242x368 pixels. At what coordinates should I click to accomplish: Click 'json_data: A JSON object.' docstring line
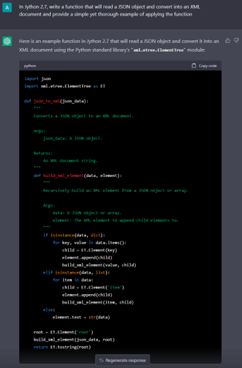pyautogui.click(x=73, y=138)
